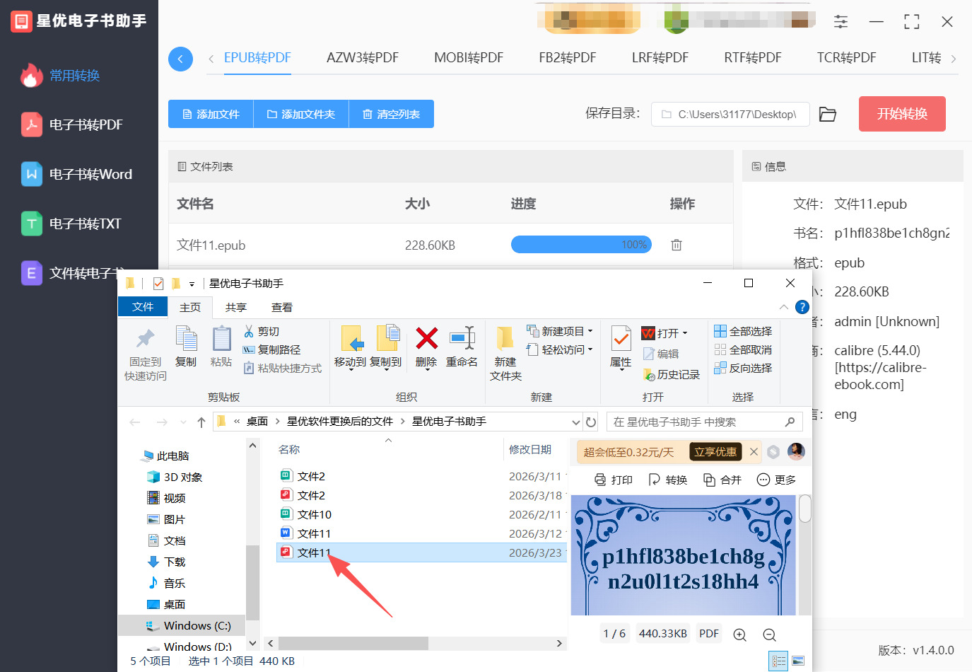Viewport: 972px width, 672px height.
Task: Click the blue back arrow circle button
Action: pos(180,59)
